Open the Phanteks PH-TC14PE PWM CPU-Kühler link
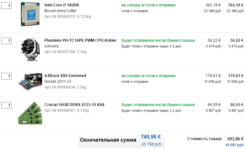 coord(81,40)
